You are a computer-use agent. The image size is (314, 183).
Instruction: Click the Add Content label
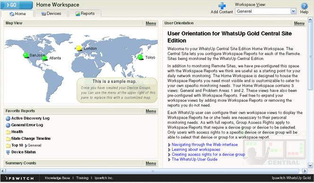pyautogui.click(x=222, y=12)
